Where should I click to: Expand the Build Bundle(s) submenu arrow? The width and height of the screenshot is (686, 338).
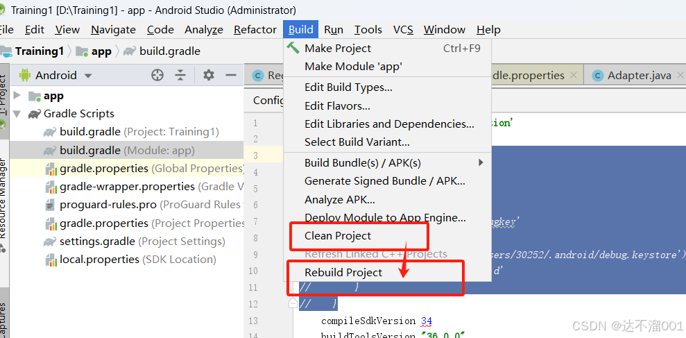coord(481,163)
